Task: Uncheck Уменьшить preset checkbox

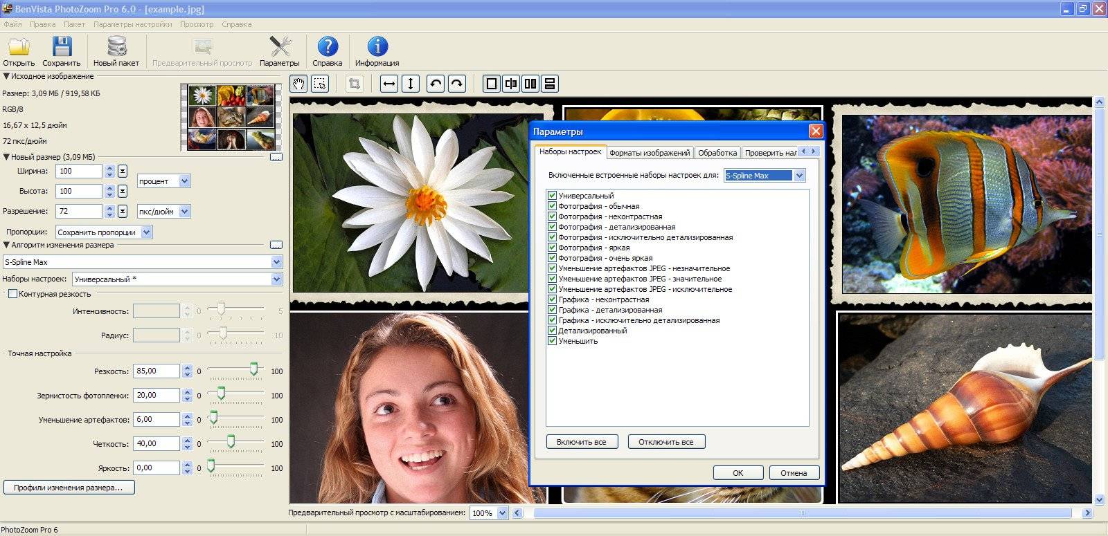Action: click(552, 341)
